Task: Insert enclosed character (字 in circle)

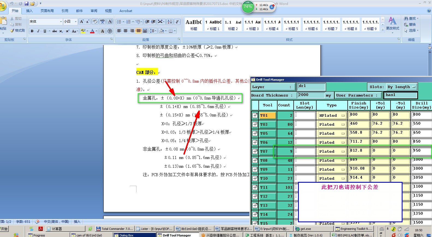Action: [110, 31]
